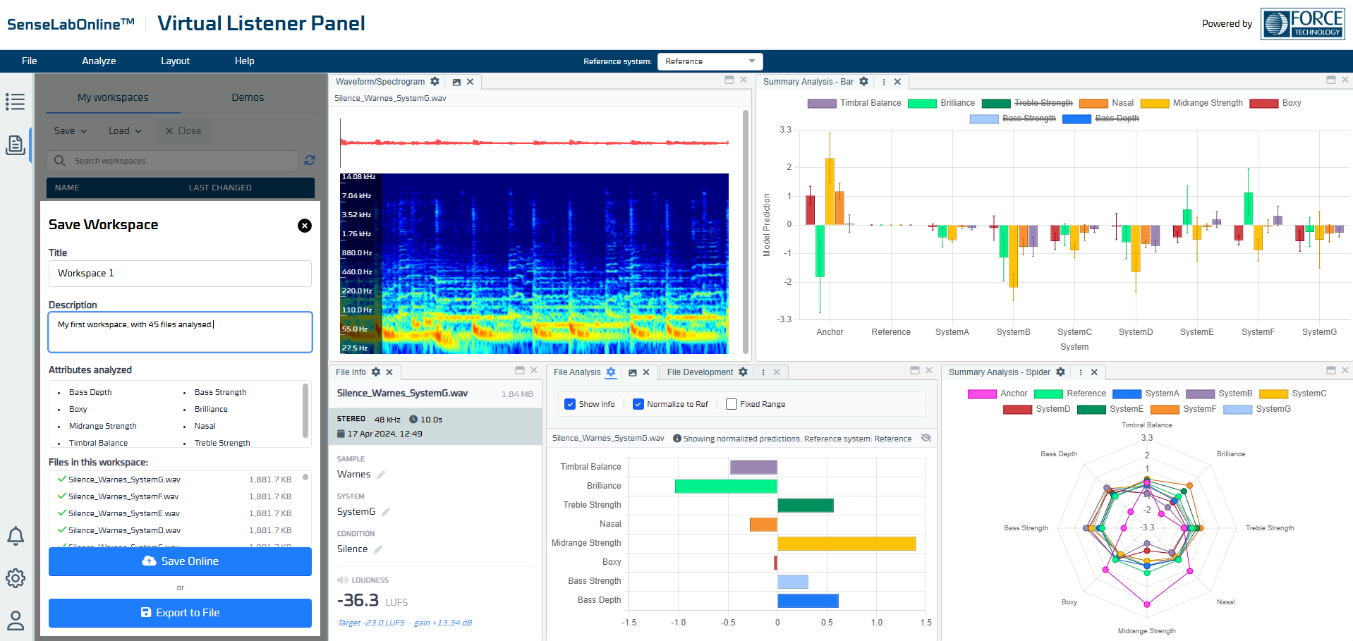Click the Export to File button

[x=180, y=613]
